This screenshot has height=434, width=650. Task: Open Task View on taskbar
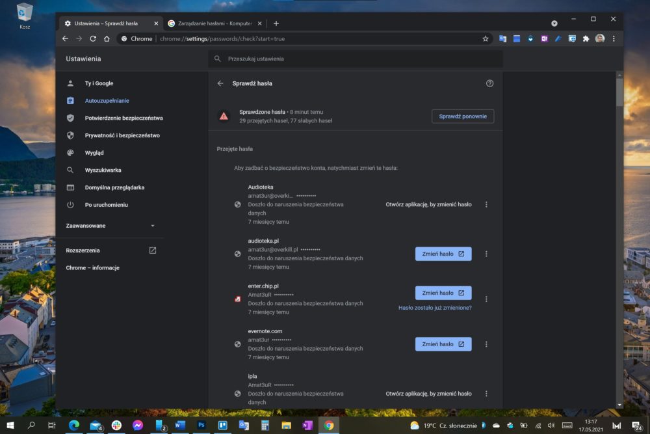click(52, 426)
